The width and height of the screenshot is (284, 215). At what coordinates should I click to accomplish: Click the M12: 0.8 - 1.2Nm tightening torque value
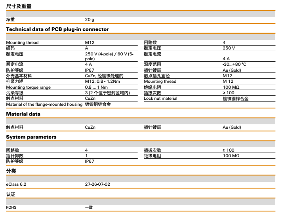[102, 82]
